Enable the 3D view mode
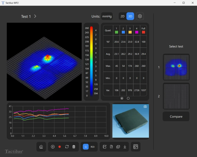 pyautogui.click(x=130, y=16)
